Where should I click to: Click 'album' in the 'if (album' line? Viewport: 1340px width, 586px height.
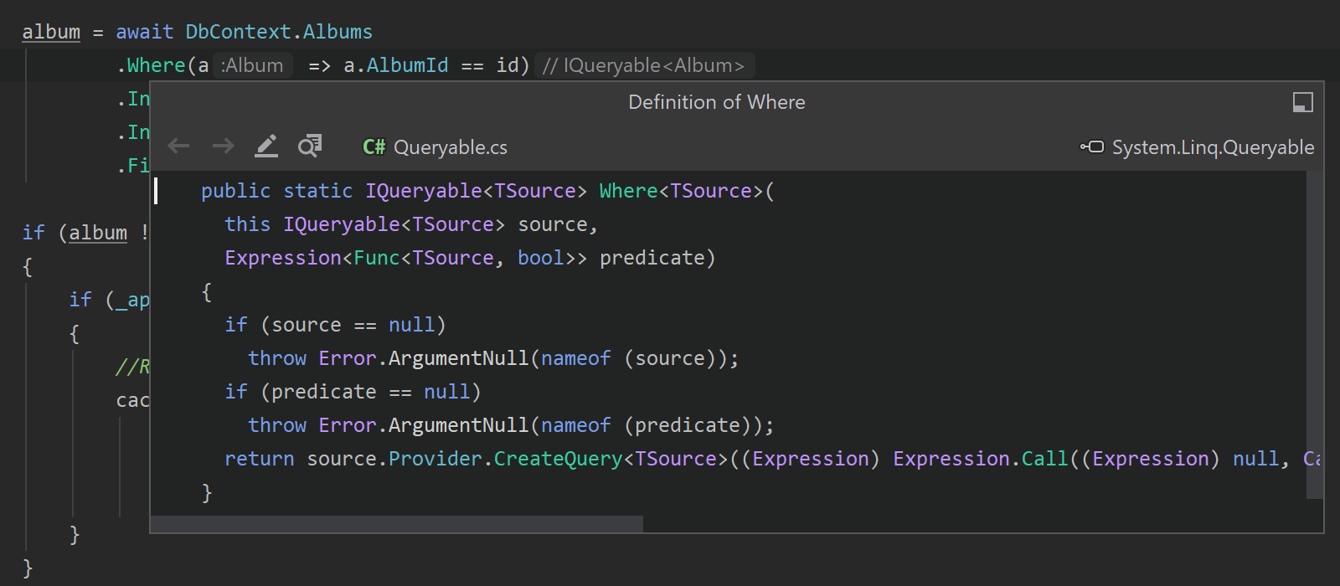tap(98, 233)
